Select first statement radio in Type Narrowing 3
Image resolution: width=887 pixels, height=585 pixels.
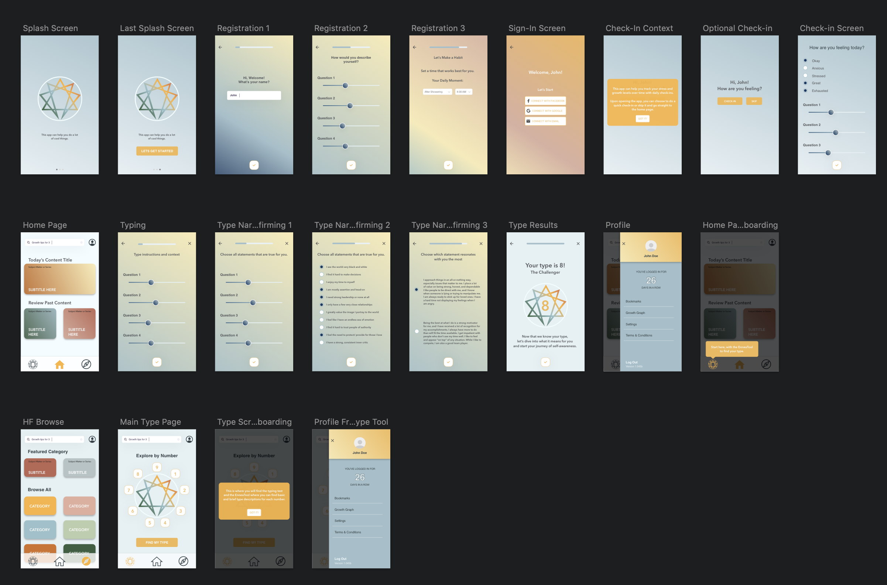click(x=417, y=290)
